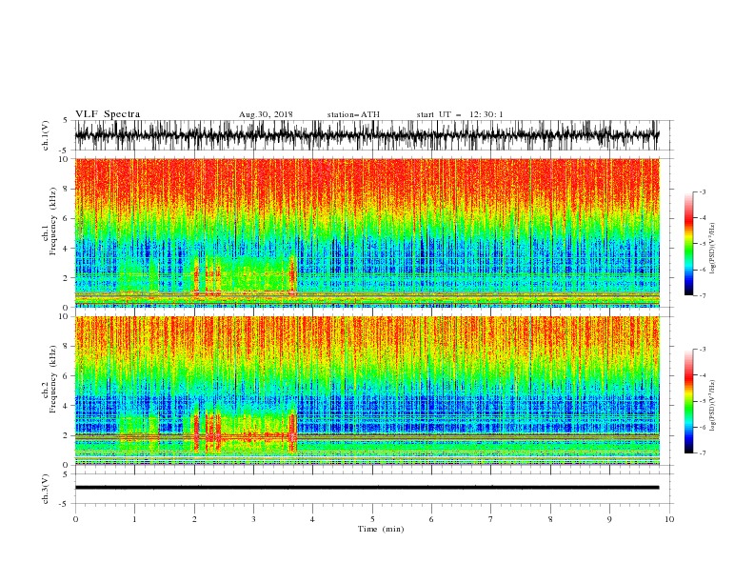The height and width of the screenshot is (583, 754).
Task: Click the ch.2 "Frequency (kHz)" axis label
Action: tap(53, 378)
